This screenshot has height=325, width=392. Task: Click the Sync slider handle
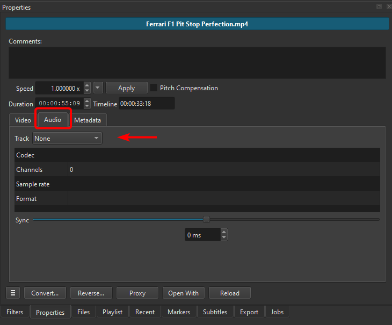(x=206, y=219)
